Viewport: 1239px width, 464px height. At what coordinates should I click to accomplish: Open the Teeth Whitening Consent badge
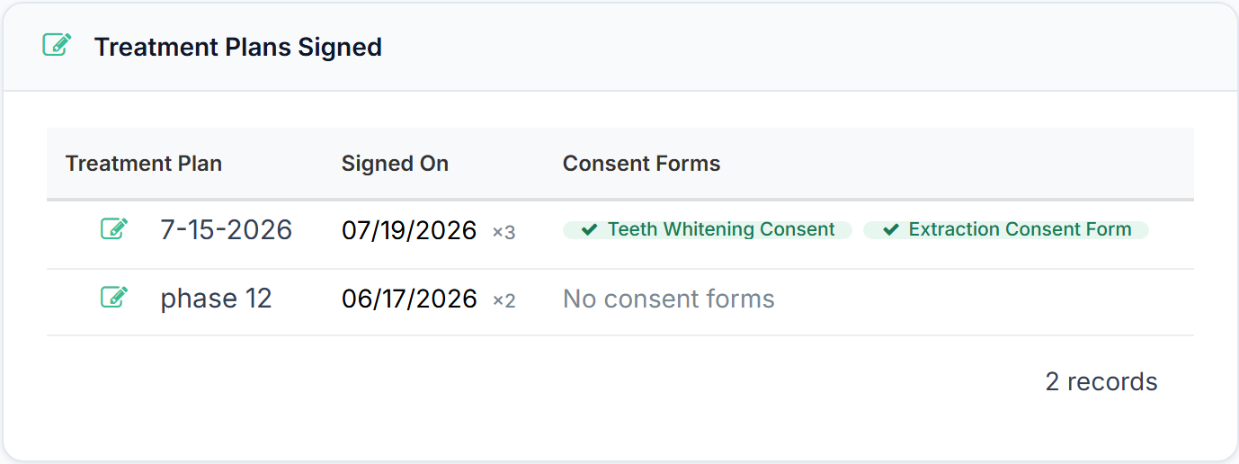coord(708,230)
